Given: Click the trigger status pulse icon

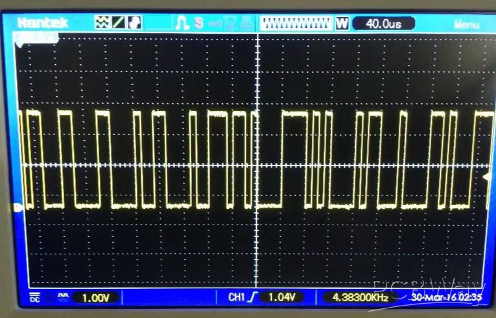Looking at the screenshot, I should [x=183, y=23].
